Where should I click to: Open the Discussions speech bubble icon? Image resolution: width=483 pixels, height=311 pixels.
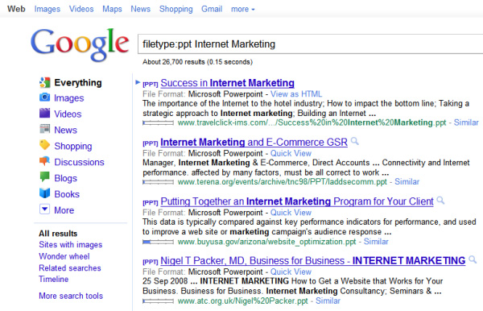tap(44, 161)
